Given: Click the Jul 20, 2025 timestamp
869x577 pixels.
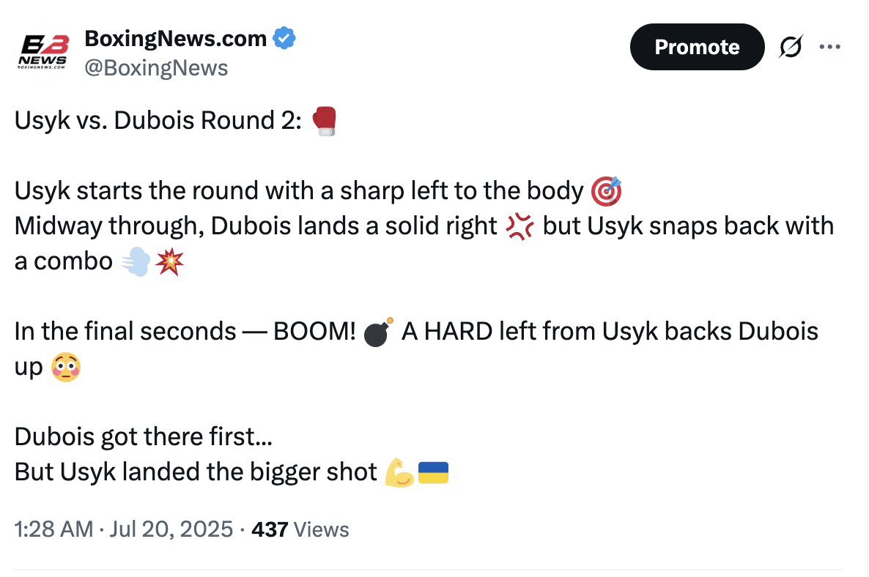Looking at the screenshot, I should (x=171, y=529).
